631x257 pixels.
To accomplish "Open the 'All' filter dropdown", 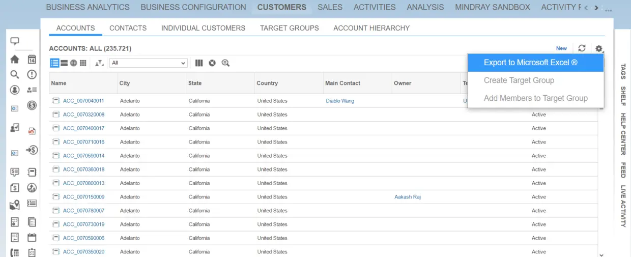I will tap(149, 63).
